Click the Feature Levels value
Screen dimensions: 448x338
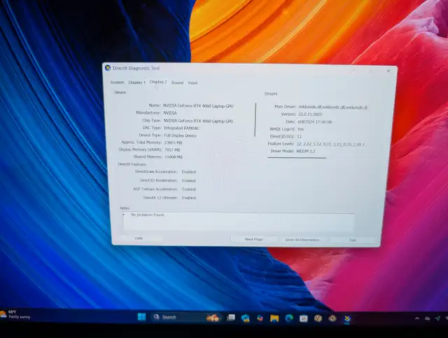point(330,144)
